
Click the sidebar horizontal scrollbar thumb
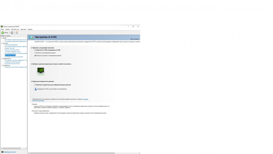tap(11, 149)
